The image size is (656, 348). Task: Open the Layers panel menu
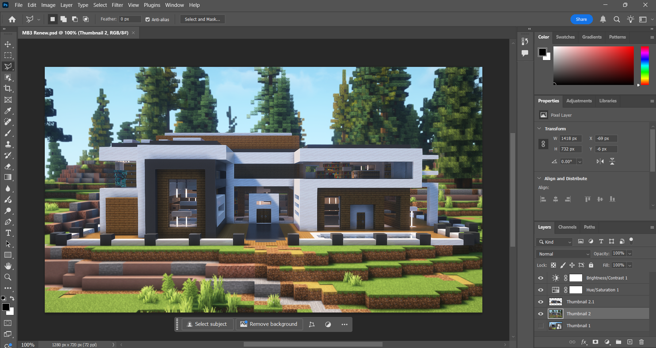tap(652, 227)
